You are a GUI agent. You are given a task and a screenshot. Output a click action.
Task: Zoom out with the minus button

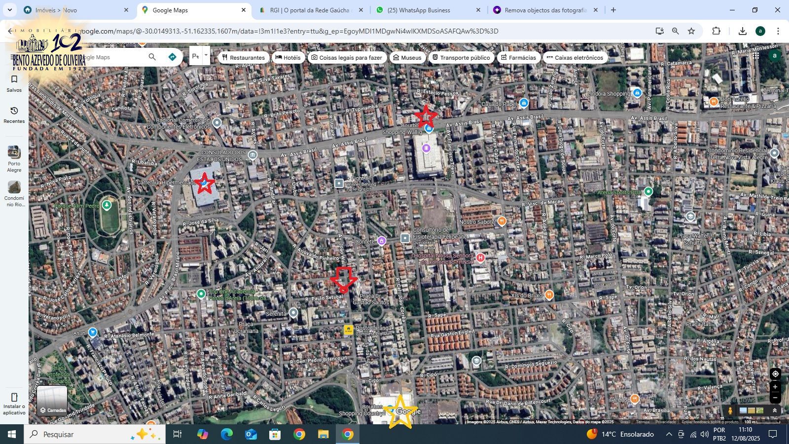(775, 398)
